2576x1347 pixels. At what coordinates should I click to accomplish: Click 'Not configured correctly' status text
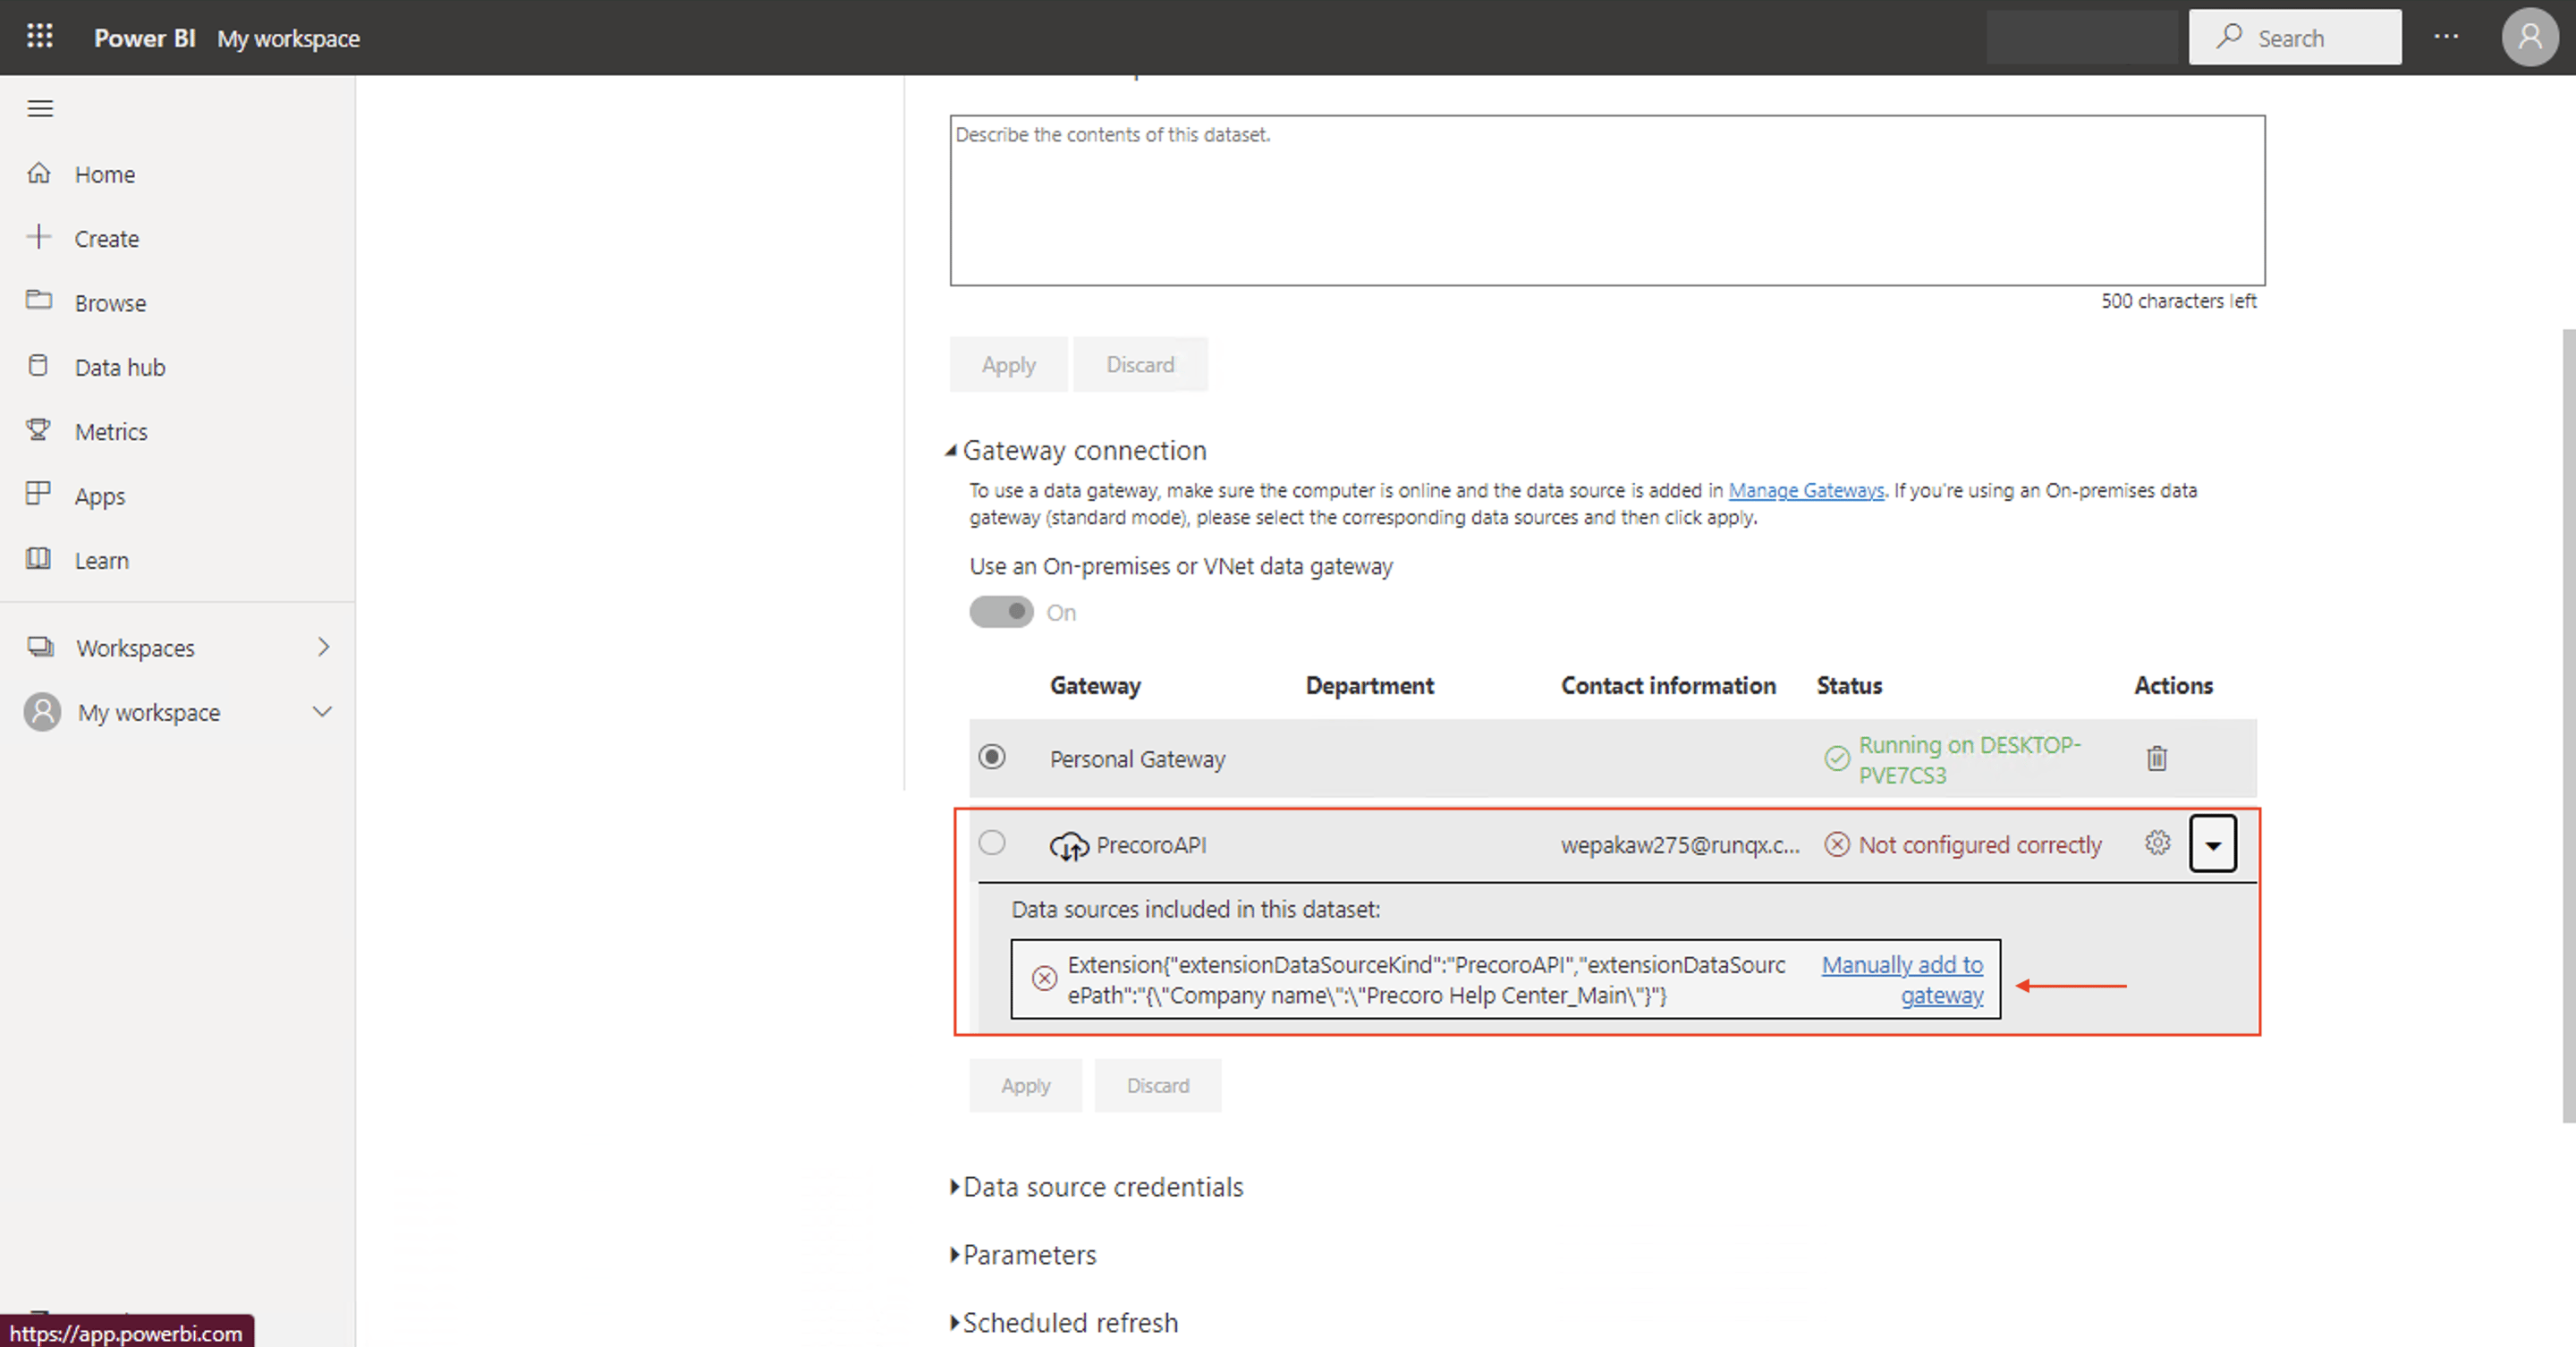click(1980, 845)
